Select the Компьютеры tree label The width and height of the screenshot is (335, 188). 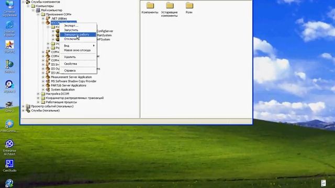[x=44, y=6]
